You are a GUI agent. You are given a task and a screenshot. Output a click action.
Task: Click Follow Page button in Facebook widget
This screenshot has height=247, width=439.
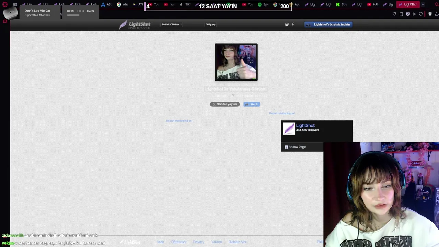pos(295,147)
